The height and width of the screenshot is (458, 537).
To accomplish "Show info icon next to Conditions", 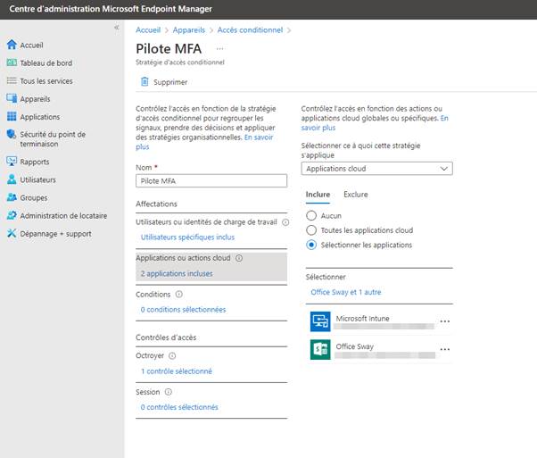I will click(x=179, y=294).
